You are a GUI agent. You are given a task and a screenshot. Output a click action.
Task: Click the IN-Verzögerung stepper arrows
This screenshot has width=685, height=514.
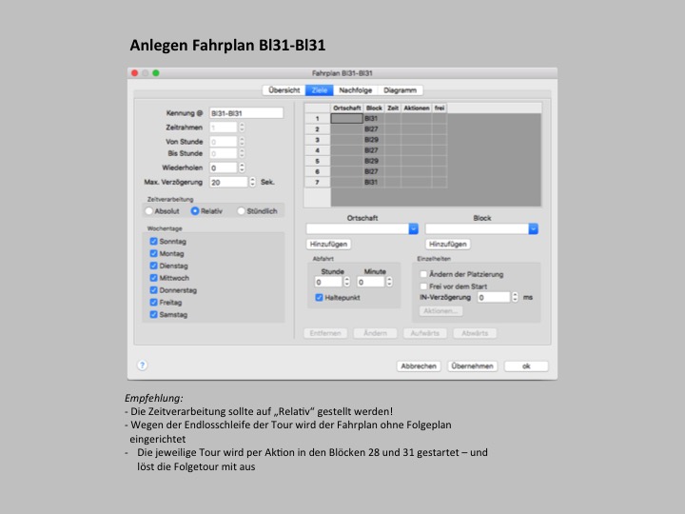pyautogui.click(x=515, y=297)
